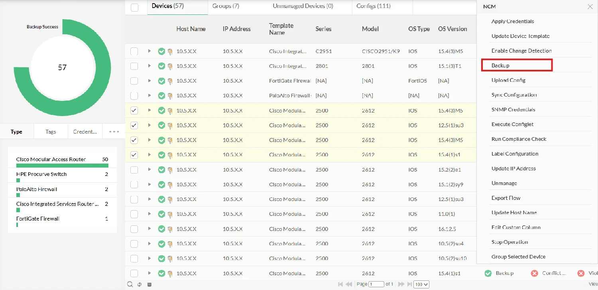Image resolution: width=598 pixels, height=290 pixels.
Task: Open the search icon in bottom toolbar
Action: click(130, 284)
